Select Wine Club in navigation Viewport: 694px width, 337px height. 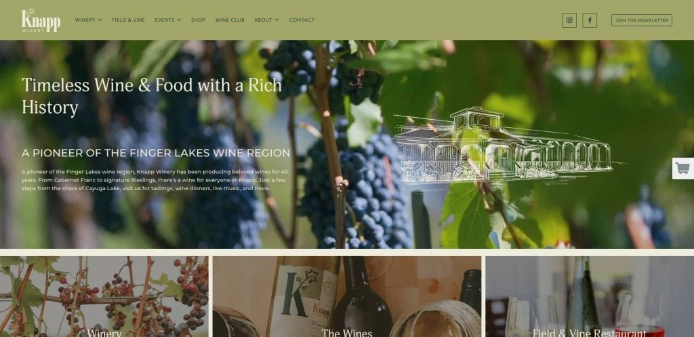[x=230, y=20]
